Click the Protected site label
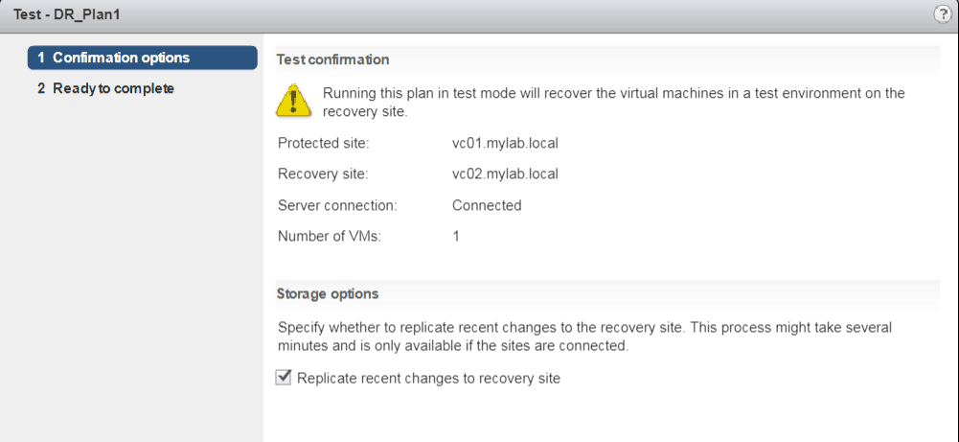The image size is (959, 442). pos(323,144)
